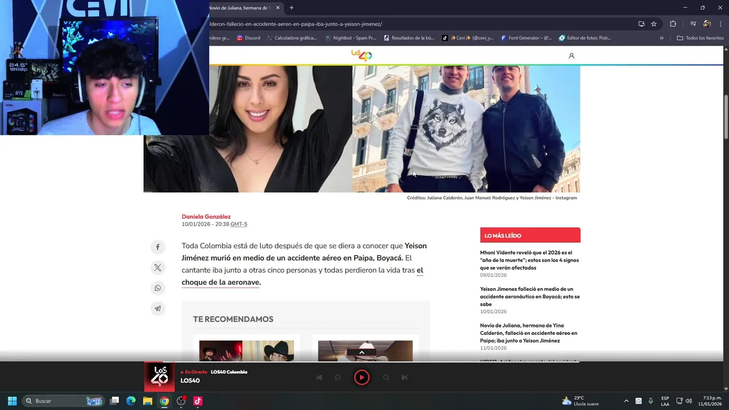Open the Mhoni Vidente 2026 most-read article

coord(529,260)
